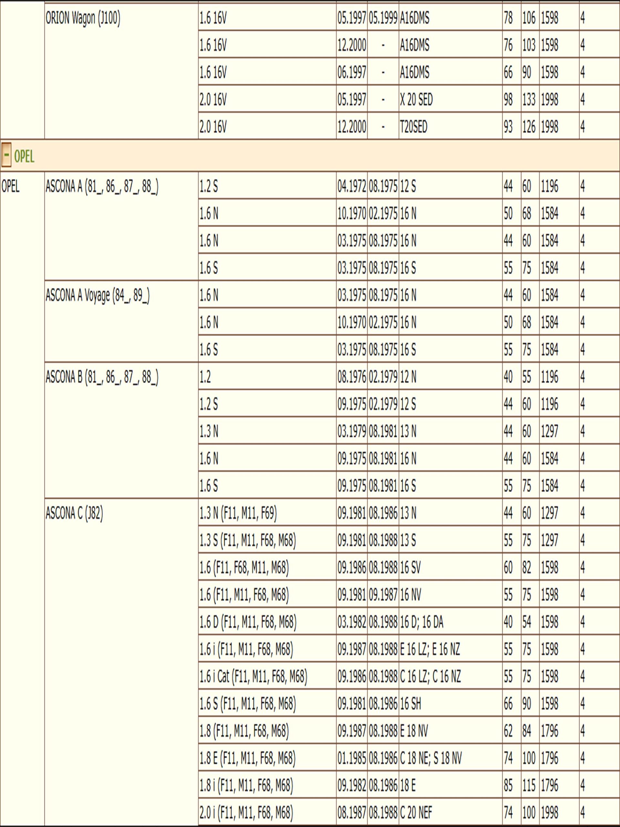Select the 16 D; 16 DA engine cell
620x827 pixels.
coord(421,622)
